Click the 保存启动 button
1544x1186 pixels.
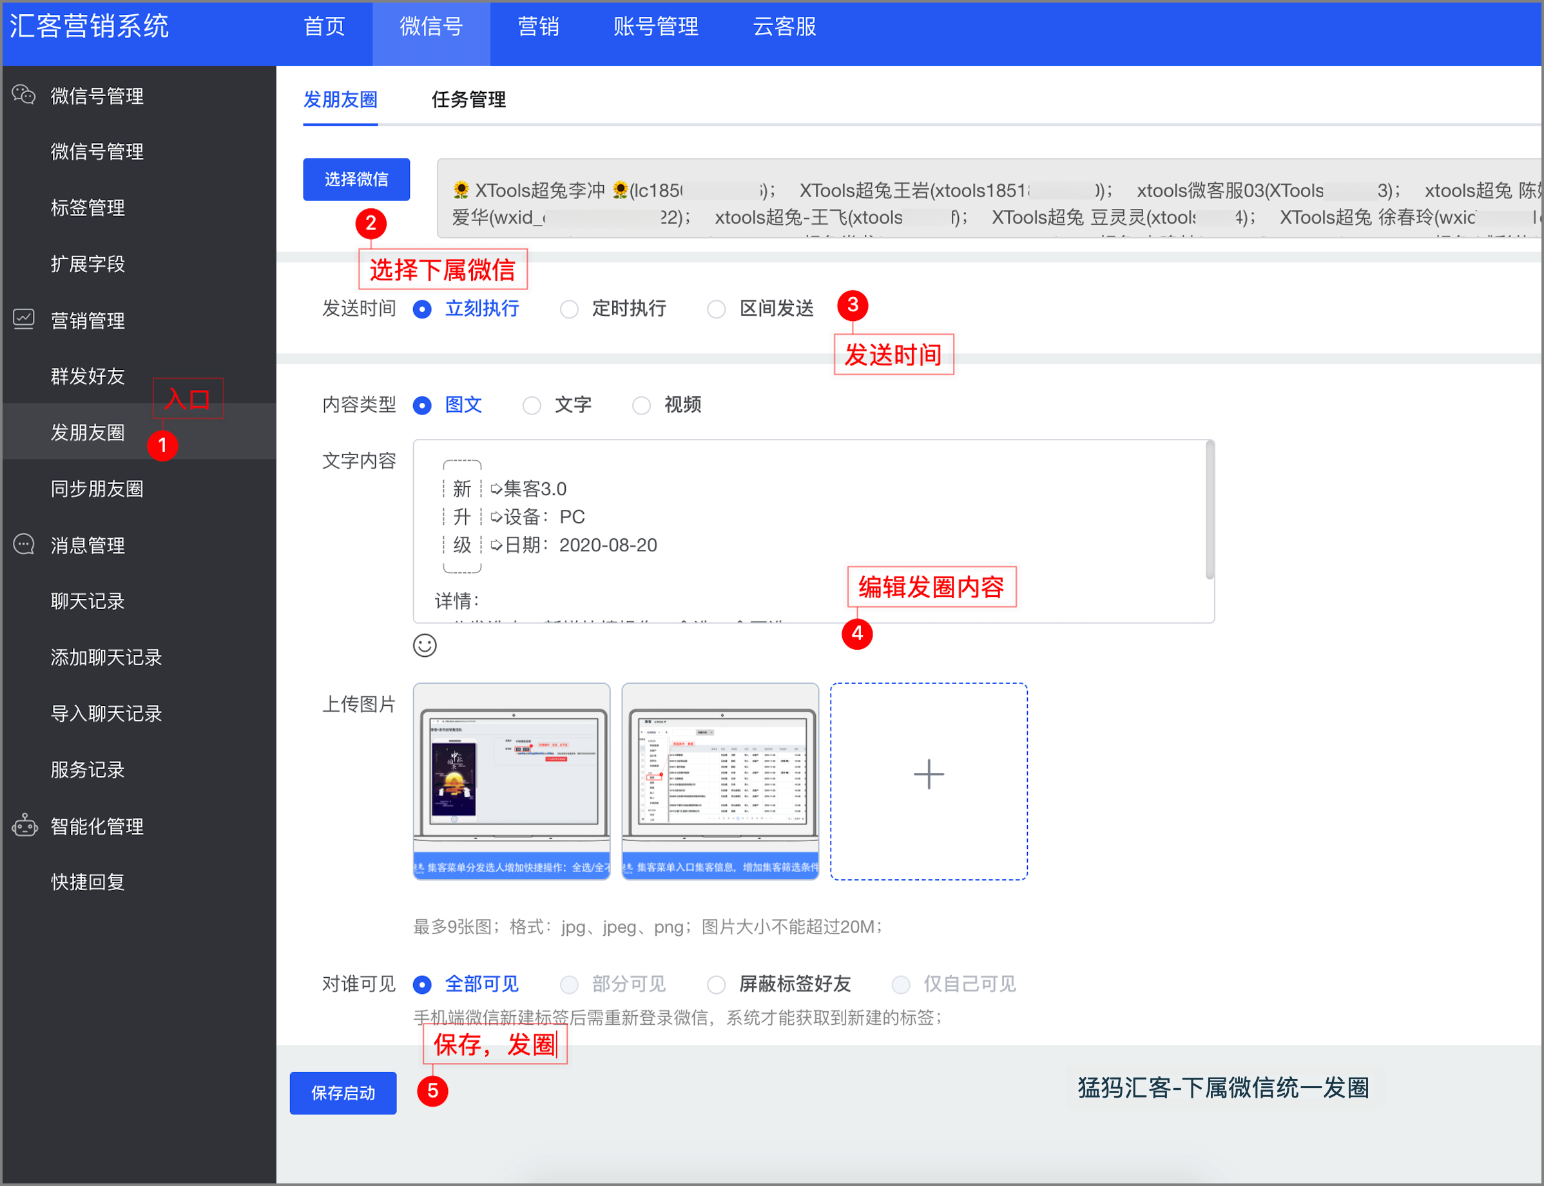[343, 1093]
